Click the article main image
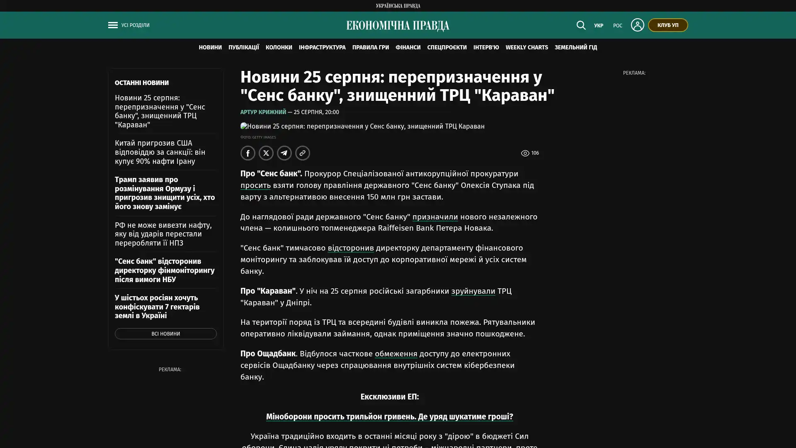 pos(362,127)
